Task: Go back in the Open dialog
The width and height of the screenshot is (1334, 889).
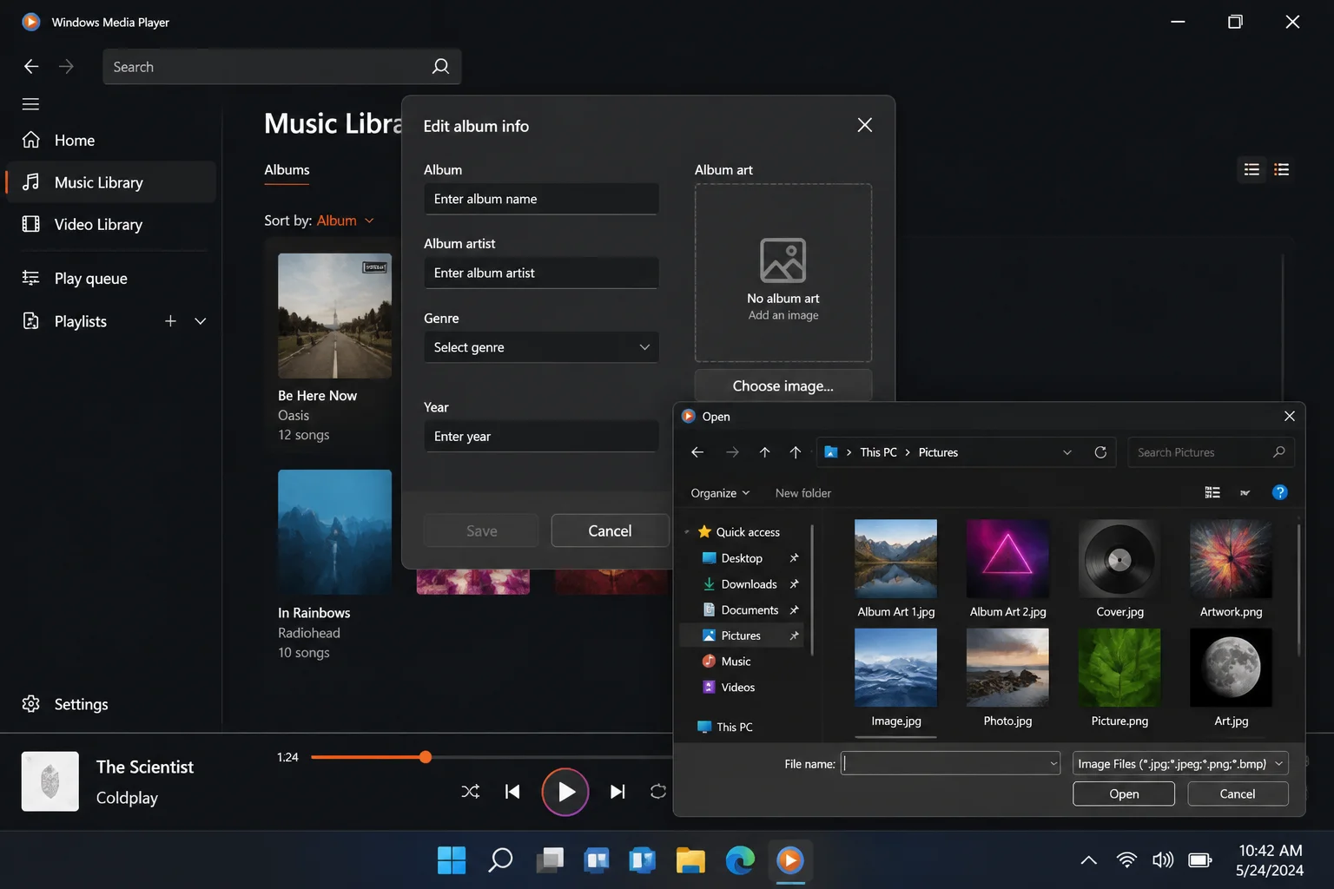Action: click(697, 452)
